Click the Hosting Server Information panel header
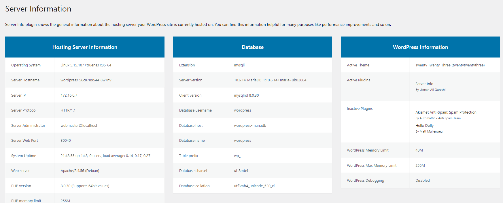Image resolution: width=503 pixels, height=203 pixels. coord(85,47)
